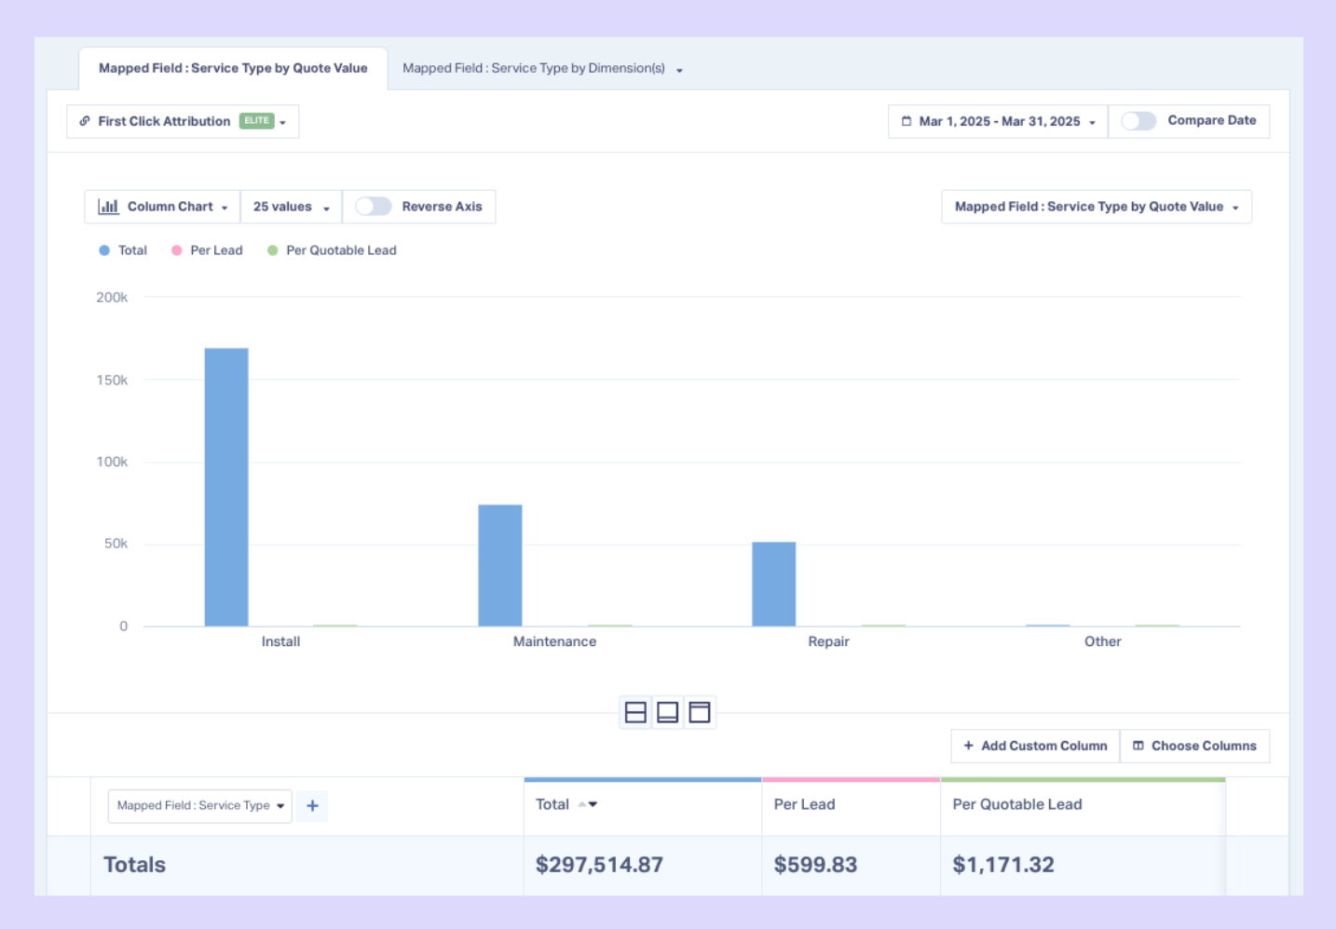Select the table-only layout icon
The width and height of the screenshot is (1336, 929).
pyautogui.click(x=700, y=712)
